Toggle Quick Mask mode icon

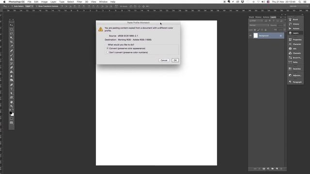click(11, 118)
